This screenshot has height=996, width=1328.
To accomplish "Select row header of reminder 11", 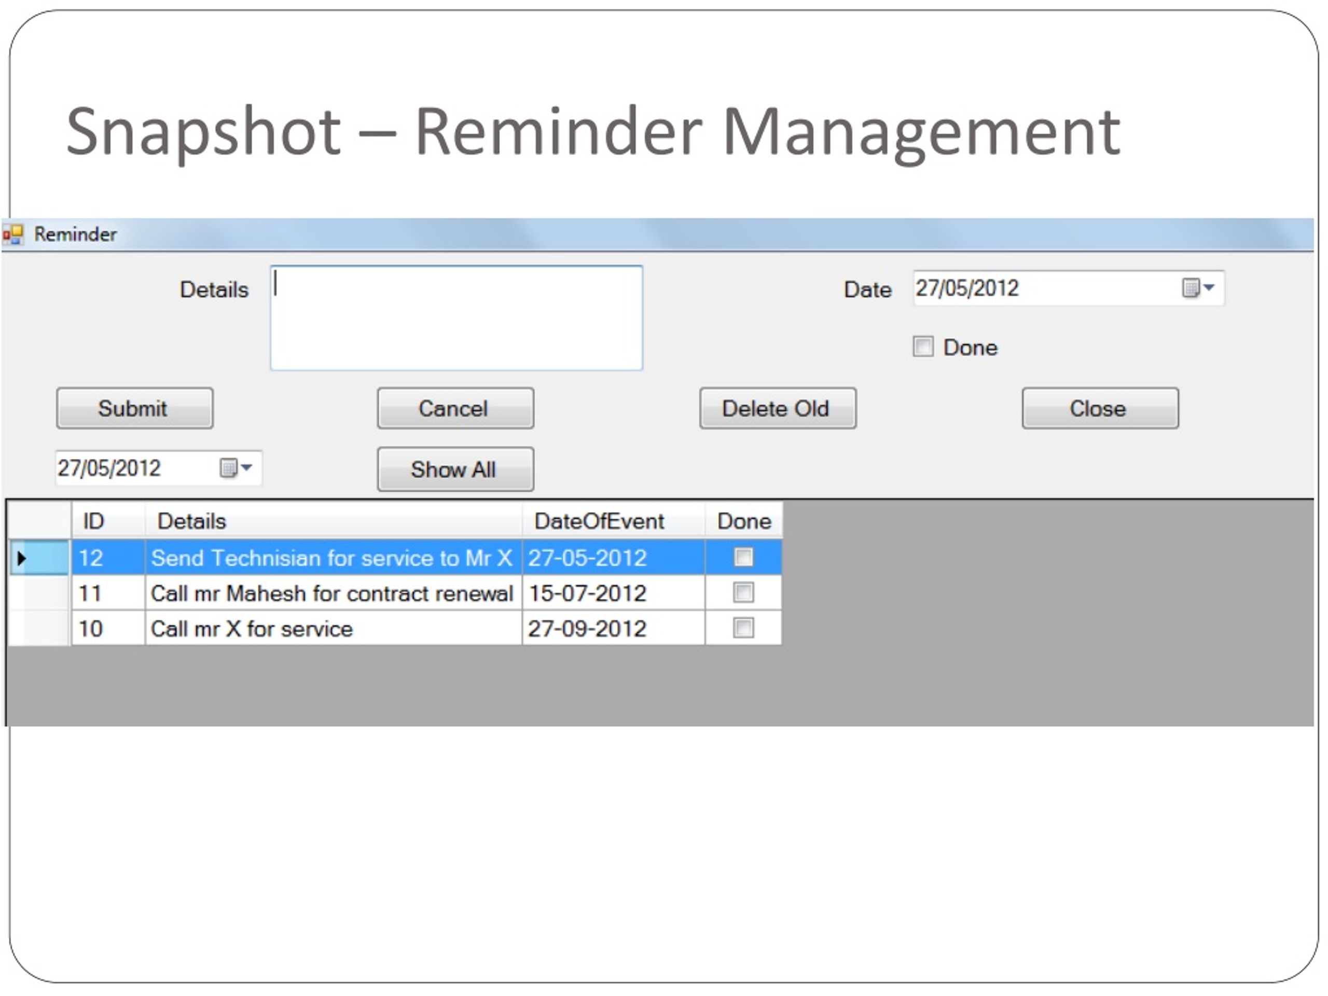I will (39, 593).
